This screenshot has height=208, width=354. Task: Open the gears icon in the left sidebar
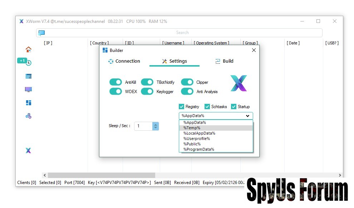[29, 116]
